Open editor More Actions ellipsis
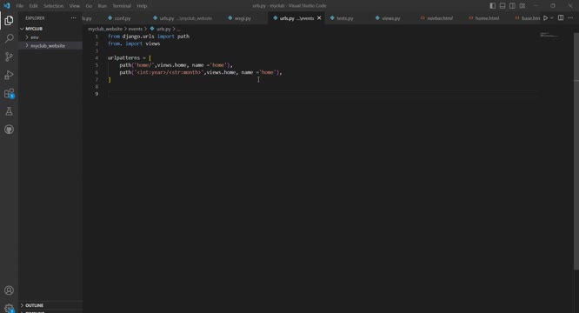 [x=570, y=17]
